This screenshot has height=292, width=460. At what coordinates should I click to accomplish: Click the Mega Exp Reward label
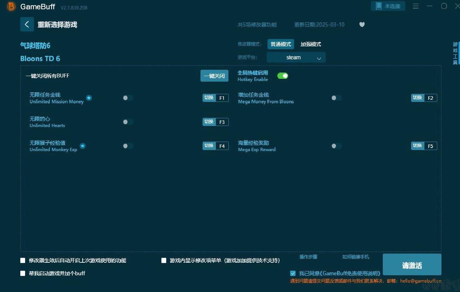[257, 150]
